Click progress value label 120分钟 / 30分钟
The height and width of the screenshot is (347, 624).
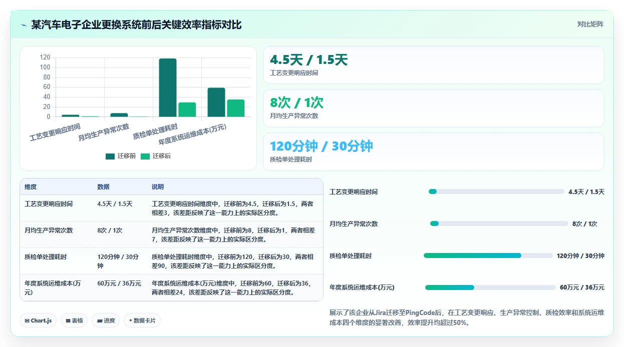(x=580, y=255)
